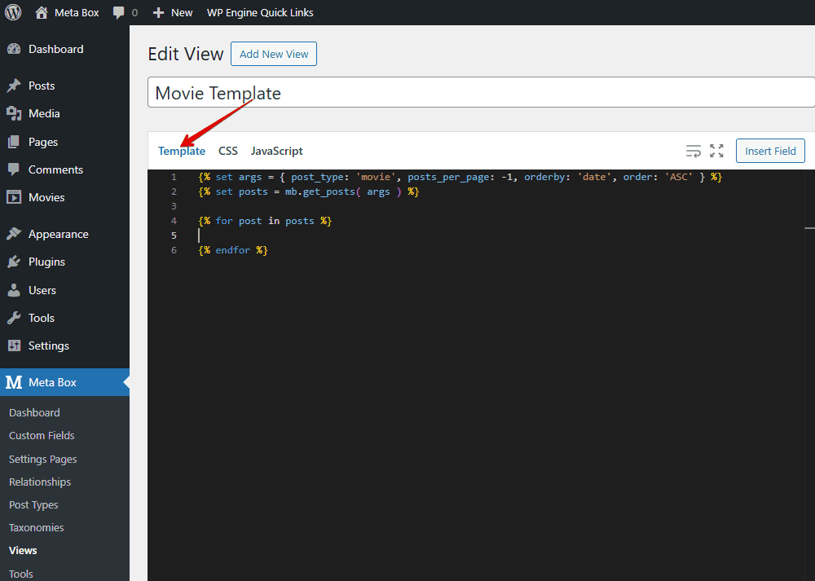The height and width of the screenshot is (581, 815).
Task: Toggle word wrap in the code editor
Action: (693, 150)
